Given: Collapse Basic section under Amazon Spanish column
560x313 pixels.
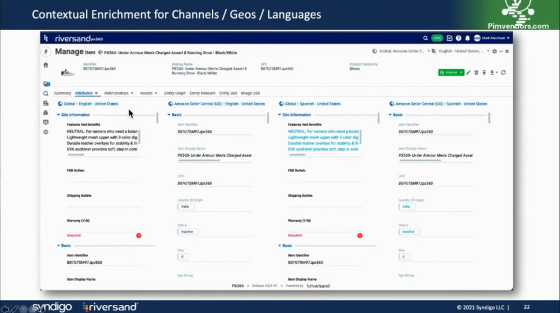Looking at the screenshot, I should coord(390,115).
